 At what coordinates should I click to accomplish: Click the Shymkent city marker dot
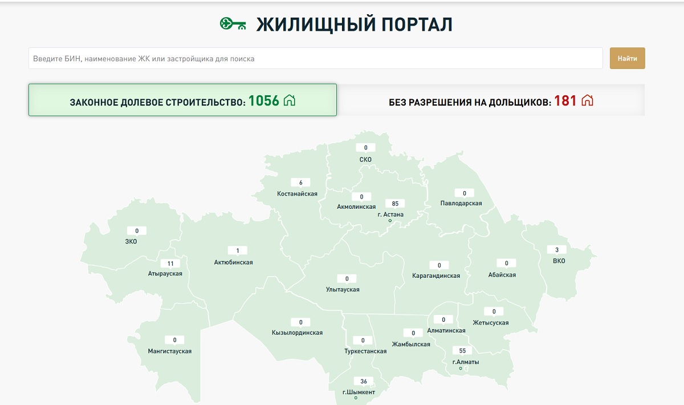[356, 398]
